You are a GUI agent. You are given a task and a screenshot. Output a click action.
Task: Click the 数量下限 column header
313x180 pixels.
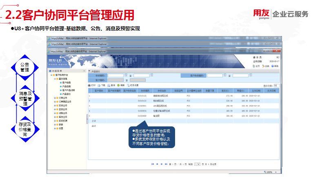point(210,91)
